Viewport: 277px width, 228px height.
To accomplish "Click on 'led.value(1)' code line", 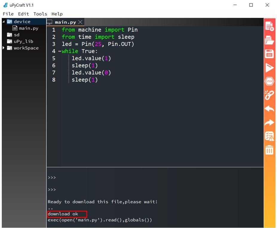I will point(91,58).
